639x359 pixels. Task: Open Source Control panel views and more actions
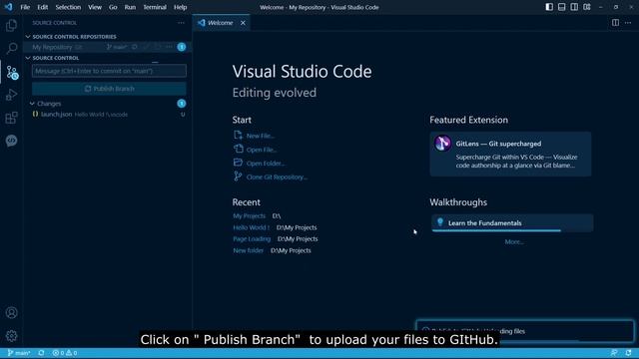coord(181,23)
